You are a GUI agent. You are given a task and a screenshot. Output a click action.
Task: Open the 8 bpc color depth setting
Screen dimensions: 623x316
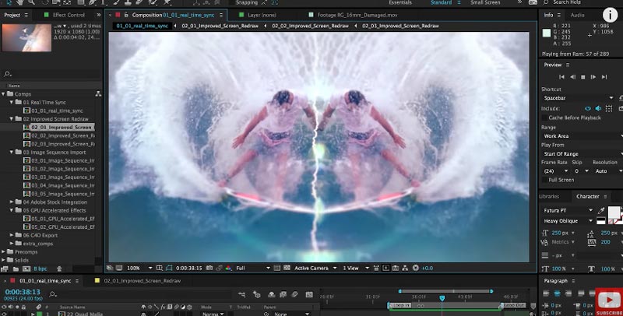40,269
